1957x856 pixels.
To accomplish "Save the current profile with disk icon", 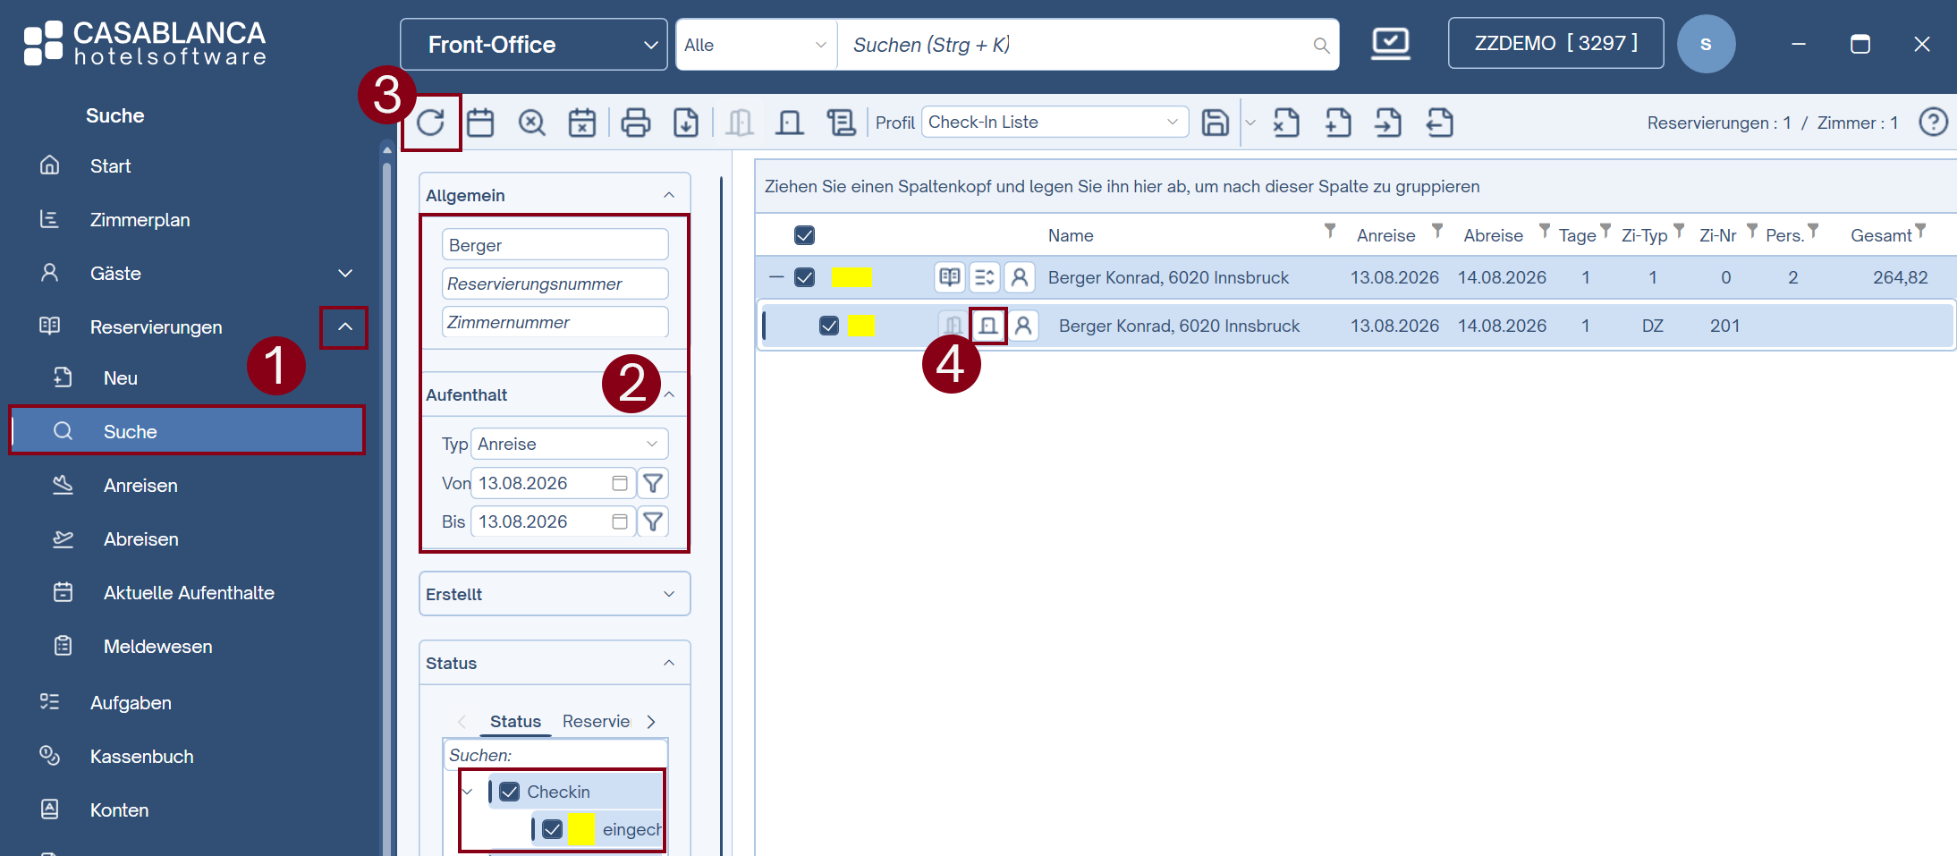I will (1216, 123).
